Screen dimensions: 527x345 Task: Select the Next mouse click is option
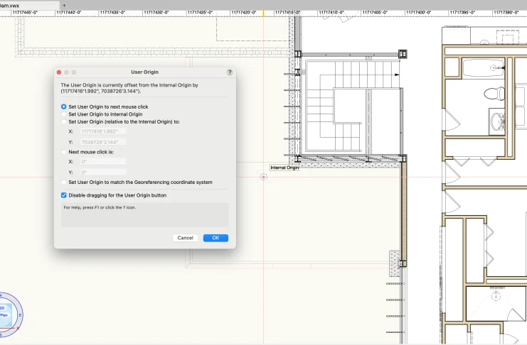point(64,152)
